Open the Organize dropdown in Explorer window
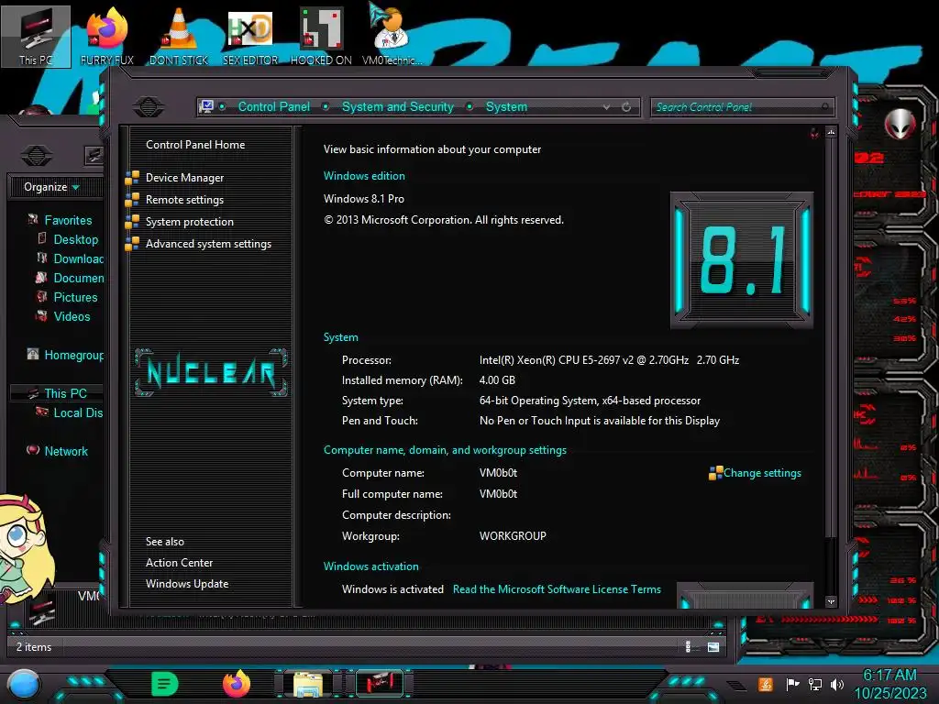The height and width of the screenshot is (704, 939). click(x=51, y=187)
